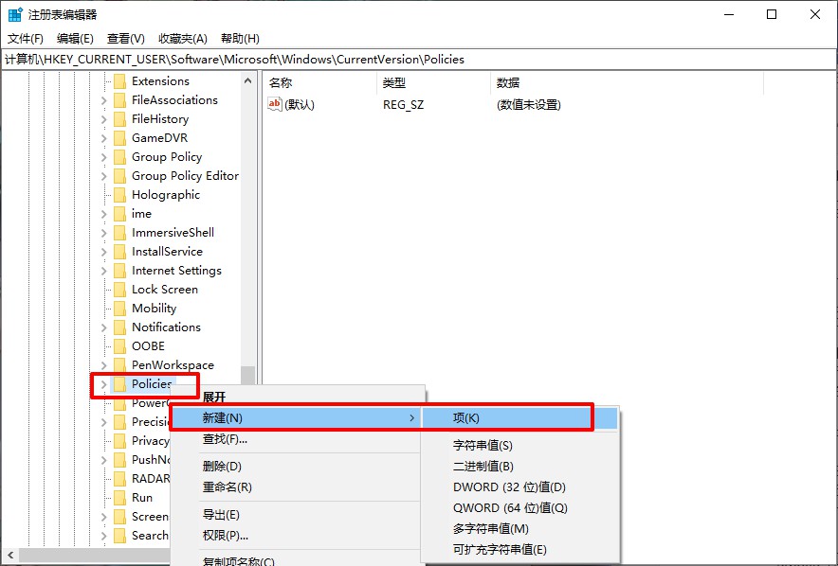Click the OOBE folder icon

pos(119,346)
